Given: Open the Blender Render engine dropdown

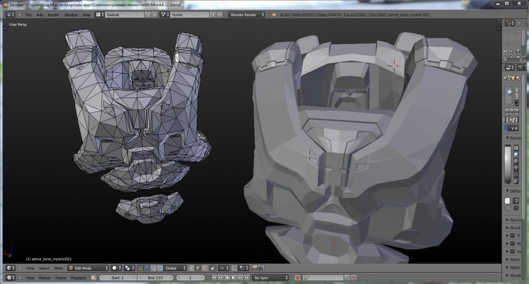Looking at the screenshot, I should click(246, 14).
